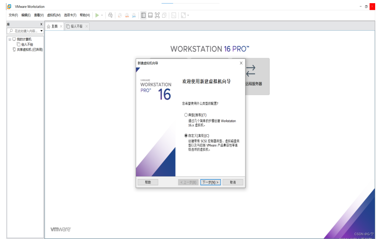This screenshot has width=379, height=239.
Task: Close the 主页 tab
Action: [x=61, y=26]
